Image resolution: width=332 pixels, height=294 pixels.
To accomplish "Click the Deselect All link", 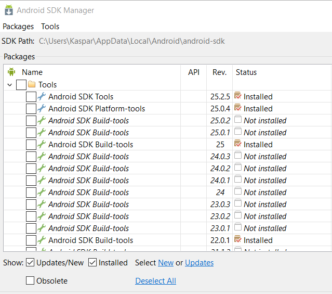I will (155, 281).
